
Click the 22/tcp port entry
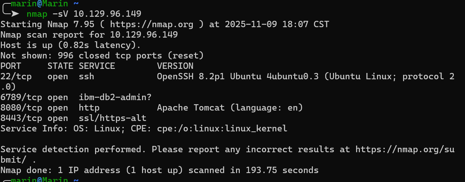tap(16, 77)
